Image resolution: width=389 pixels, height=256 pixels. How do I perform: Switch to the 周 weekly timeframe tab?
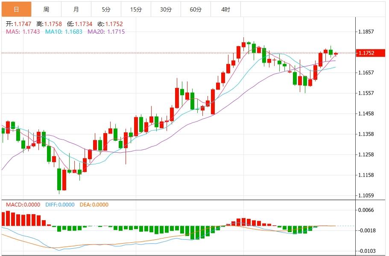(45, 8)
